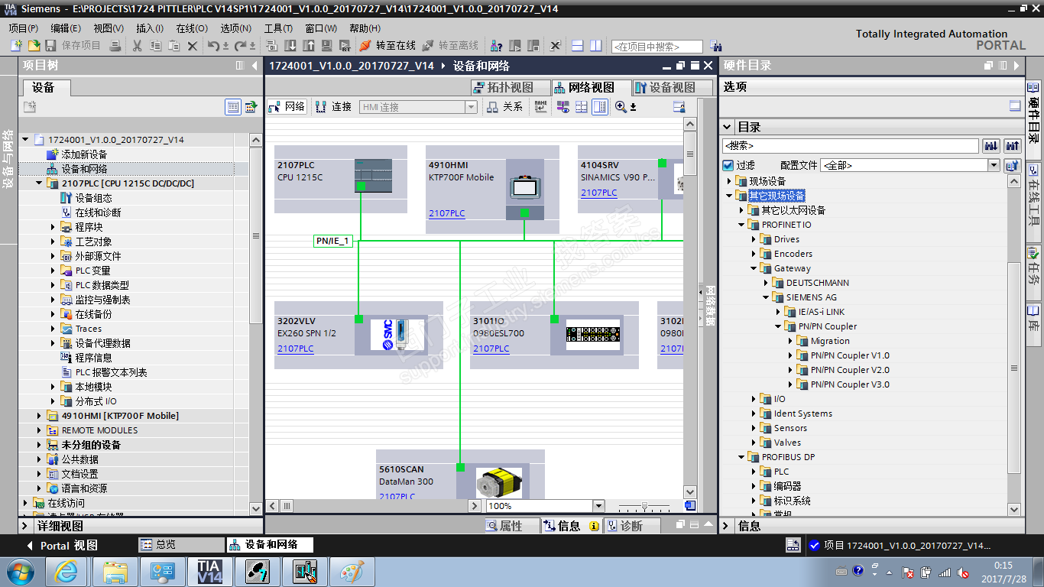Open the HMI 连接 connection type dropdown
Image resolution: width=1044 pixels, height=587 pixels.
472,107
